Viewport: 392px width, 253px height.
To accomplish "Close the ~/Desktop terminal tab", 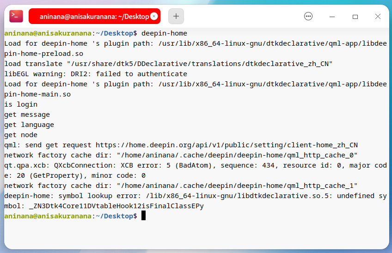I will coord(154,16).
